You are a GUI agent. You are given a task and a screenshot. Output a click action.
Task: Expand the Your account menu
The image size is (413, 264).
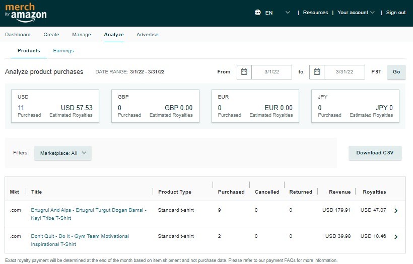(x=356, y=13)
